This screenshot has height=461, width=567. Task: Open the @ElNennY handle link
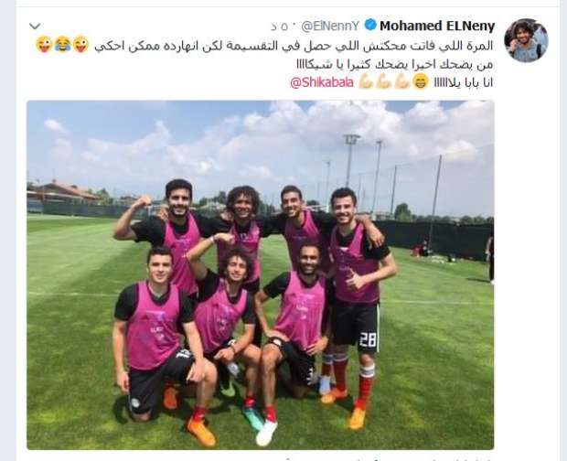coord(331,26)
